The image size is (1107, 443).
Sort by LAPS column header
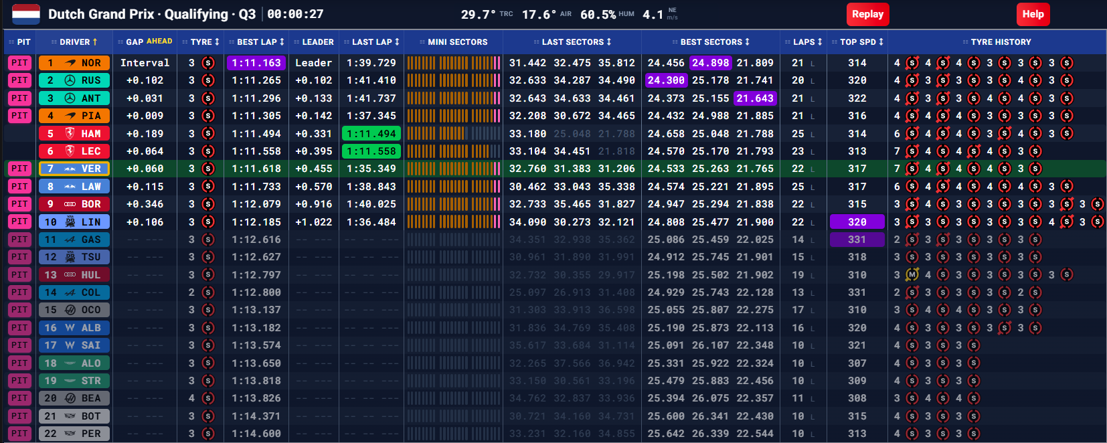click(803, 41)
